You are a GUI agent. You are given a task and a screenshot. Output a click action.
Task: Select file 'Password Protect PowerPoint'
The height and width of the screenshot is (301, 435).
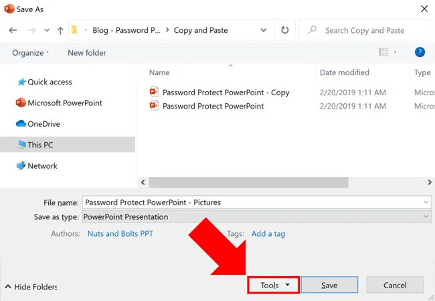pos(213,106)
